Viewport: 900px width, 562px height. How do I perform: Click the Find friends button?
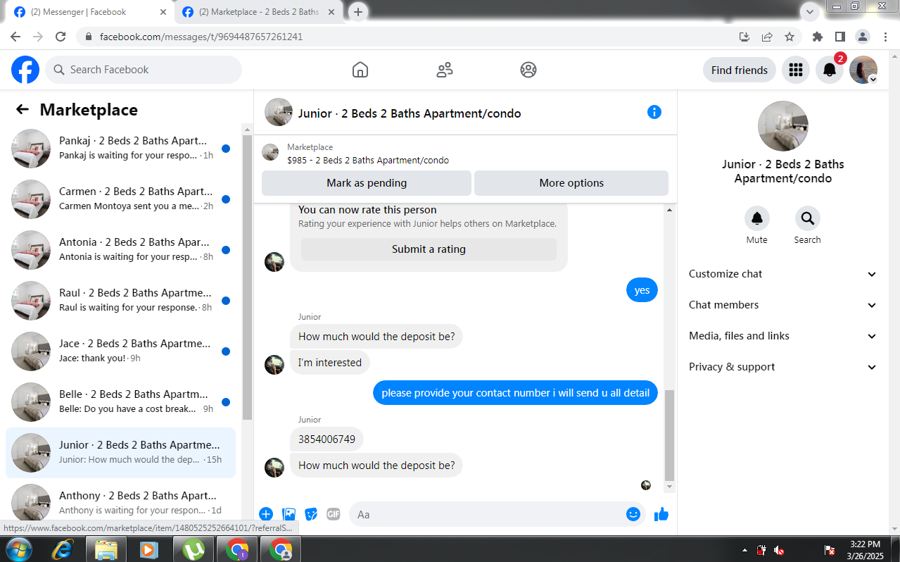point(740,70)
